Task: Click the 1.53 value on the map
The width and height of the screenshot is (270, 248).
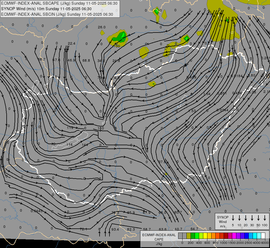Action: point(192,111)
